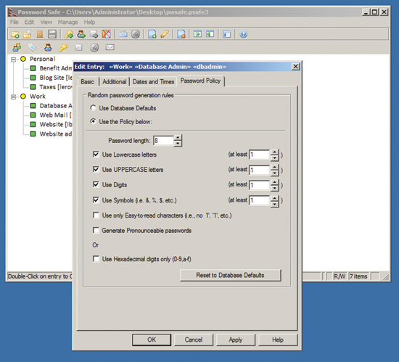Switch to the Basic tab
The image size is (399, 362).
point(88,82)
